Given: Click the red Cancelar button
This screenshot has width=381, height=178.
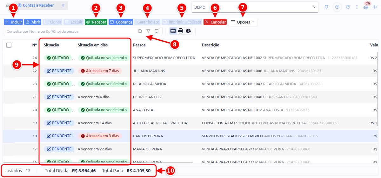Looking at the screenshot, I should point(215,22).
